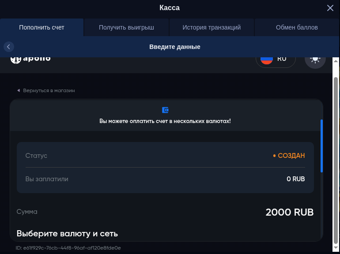Expand the Выберите валюту и сеть section
This screenshot has width=340, height=254.
point(67,233)
